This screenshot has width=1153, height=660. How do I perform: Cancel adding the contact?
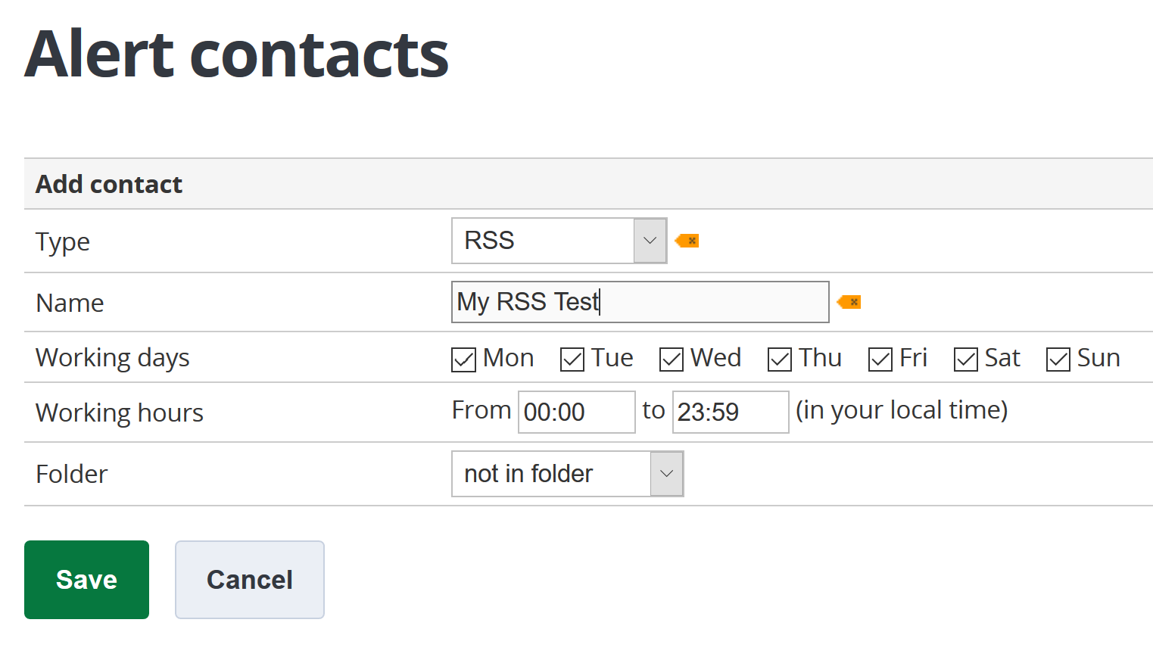250,580
